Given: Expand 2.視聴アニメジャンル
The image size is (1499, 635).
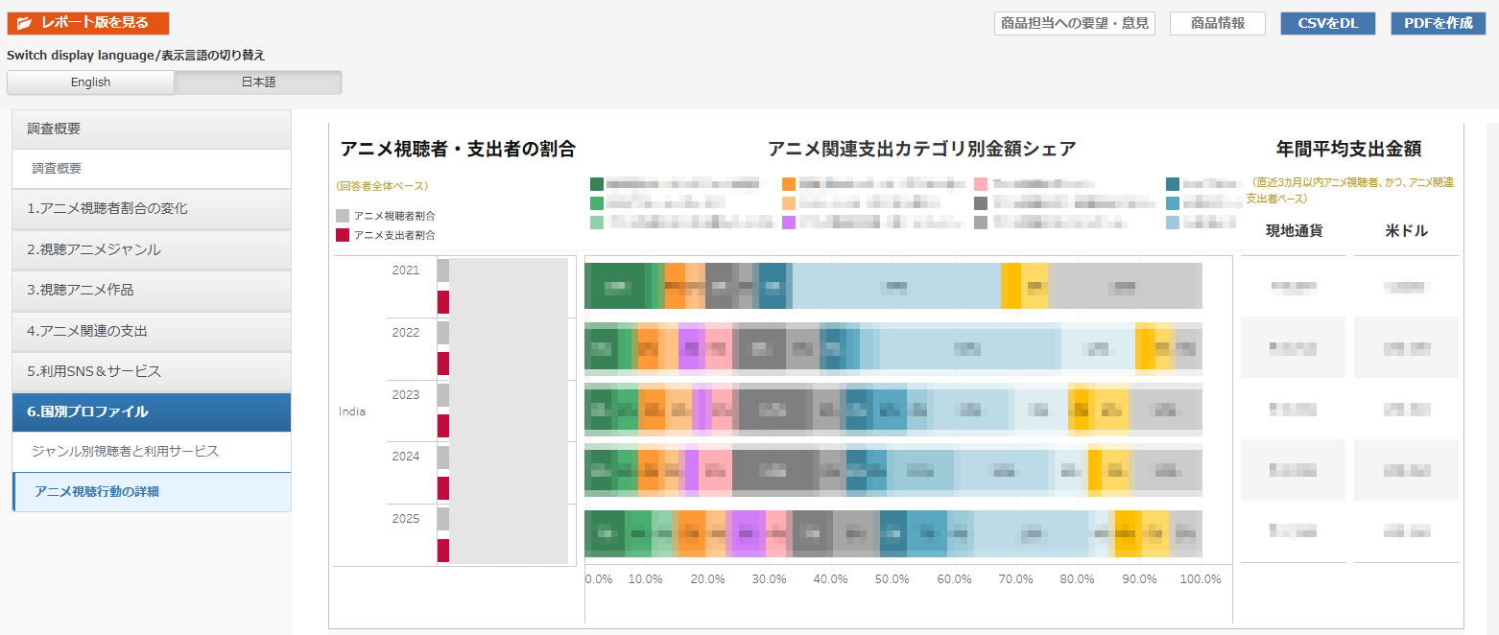Looking at the screenshot, I should pyautogui.click(x=152, y=249).
